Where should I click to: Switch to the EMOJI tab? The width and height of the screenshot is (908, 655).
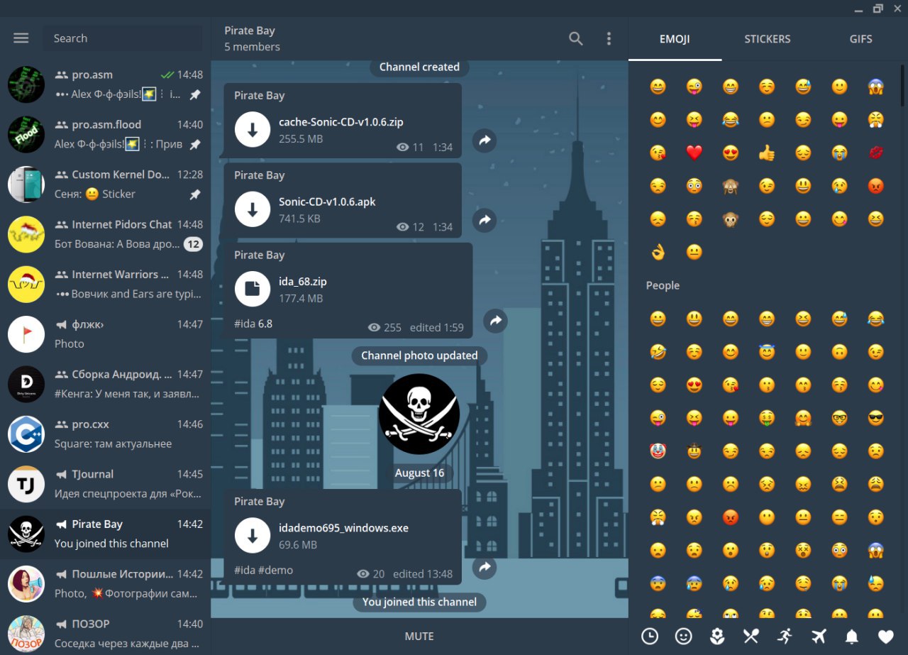(x=675, y=39)
